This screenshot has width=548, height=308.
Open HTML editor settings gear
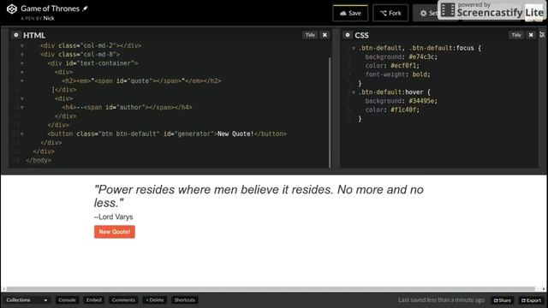[15, 35]
